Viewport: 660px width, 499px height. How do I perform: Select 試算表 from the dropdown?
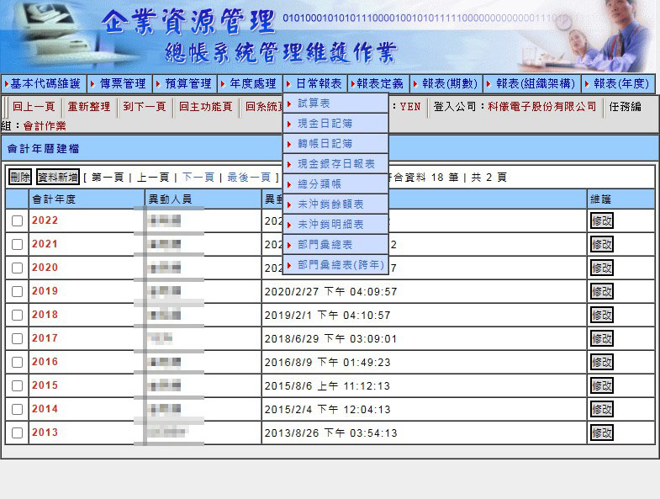click(335, 104)
